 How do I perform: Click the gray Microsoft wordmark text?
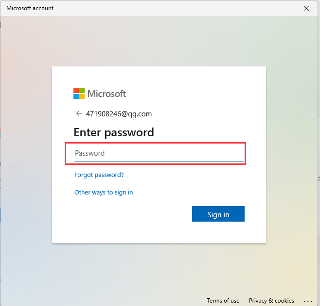click(x=107, y=94)
